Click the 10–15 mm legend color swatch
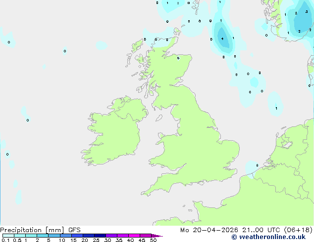This screenshot has height=242, width=314. coord(65,236)
